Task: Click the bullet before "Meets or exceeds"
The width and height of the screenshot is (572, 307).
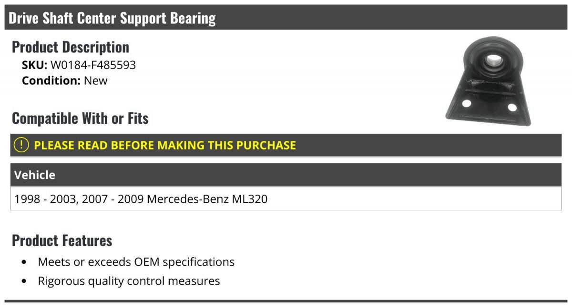Action: click(24, 262)
